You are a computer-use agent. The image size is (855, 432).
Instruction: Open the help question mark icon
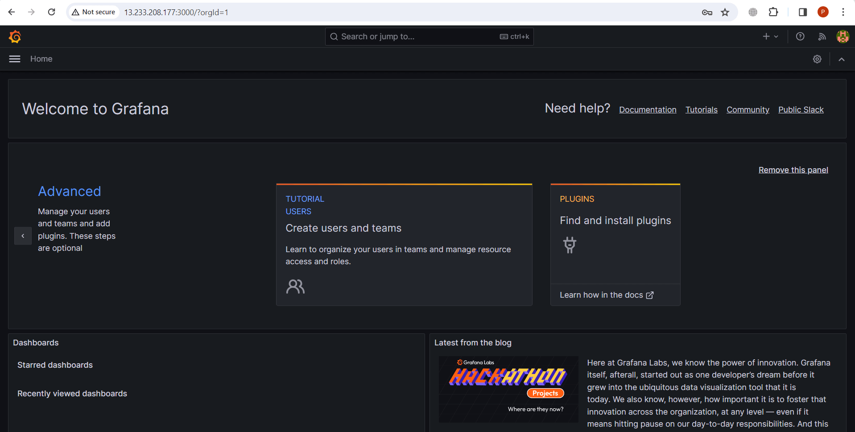click(x=800, y=37)
